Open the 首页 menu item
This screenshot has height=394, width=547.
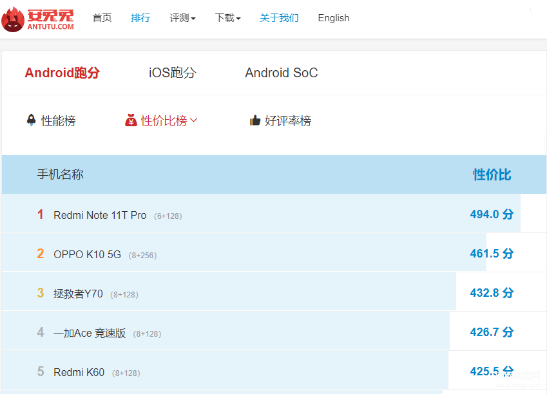coord(102,18)
